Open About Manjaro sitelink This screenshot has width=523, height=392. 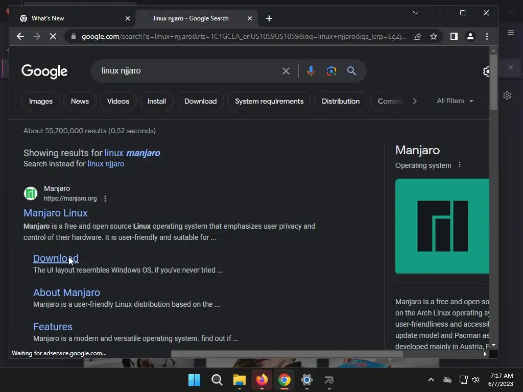click(67, 292)
